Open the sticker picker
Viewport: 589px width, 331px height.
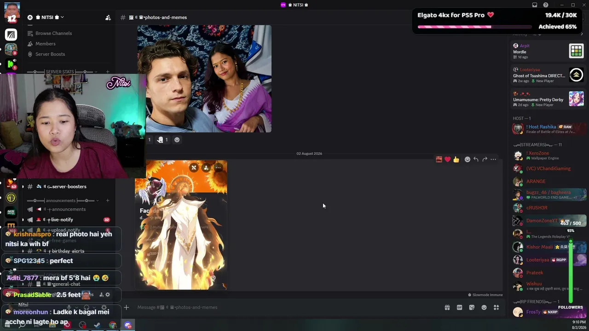click(472, 308)
